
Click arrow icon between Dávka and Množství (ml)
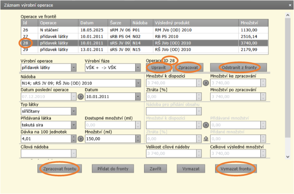tap(80, 139)
